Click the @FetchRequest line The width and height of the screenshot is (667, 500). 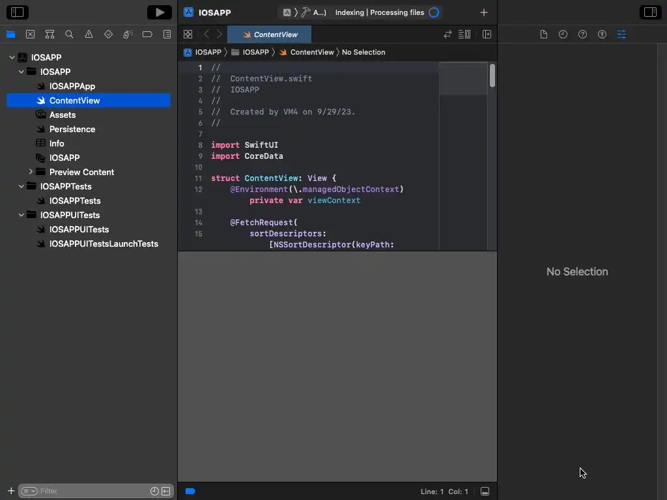pos(263,223)
